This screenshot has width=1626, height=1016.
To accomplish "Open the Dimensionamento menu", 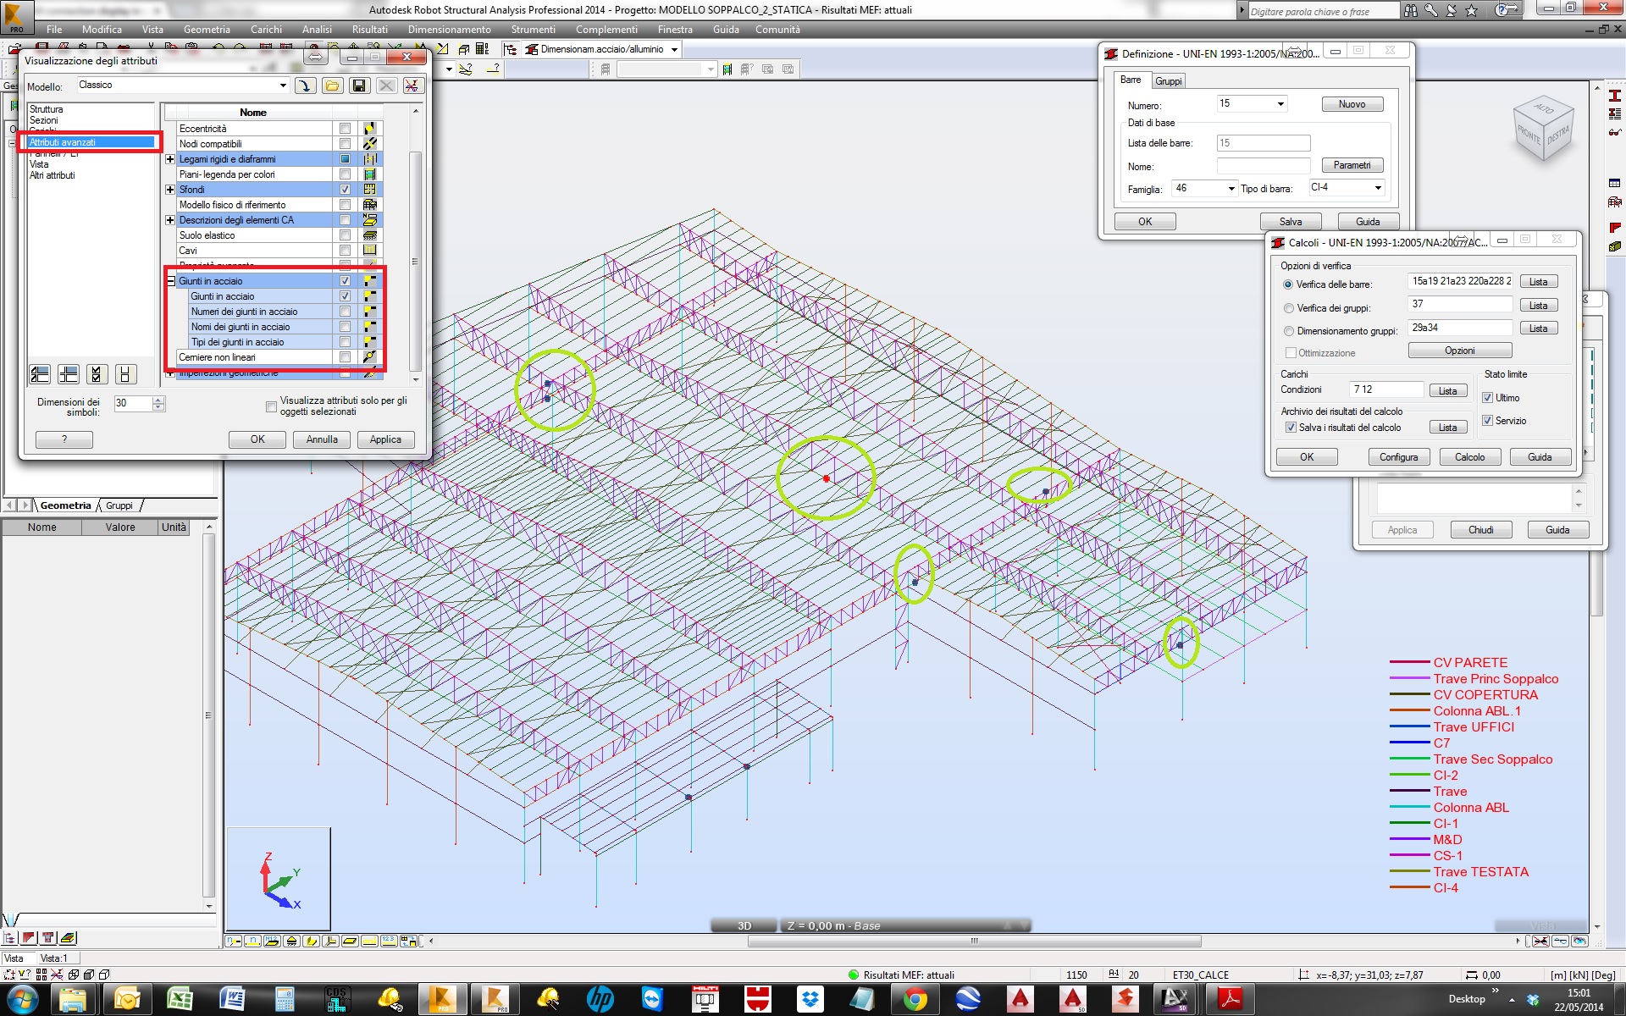I will point(449,30).
